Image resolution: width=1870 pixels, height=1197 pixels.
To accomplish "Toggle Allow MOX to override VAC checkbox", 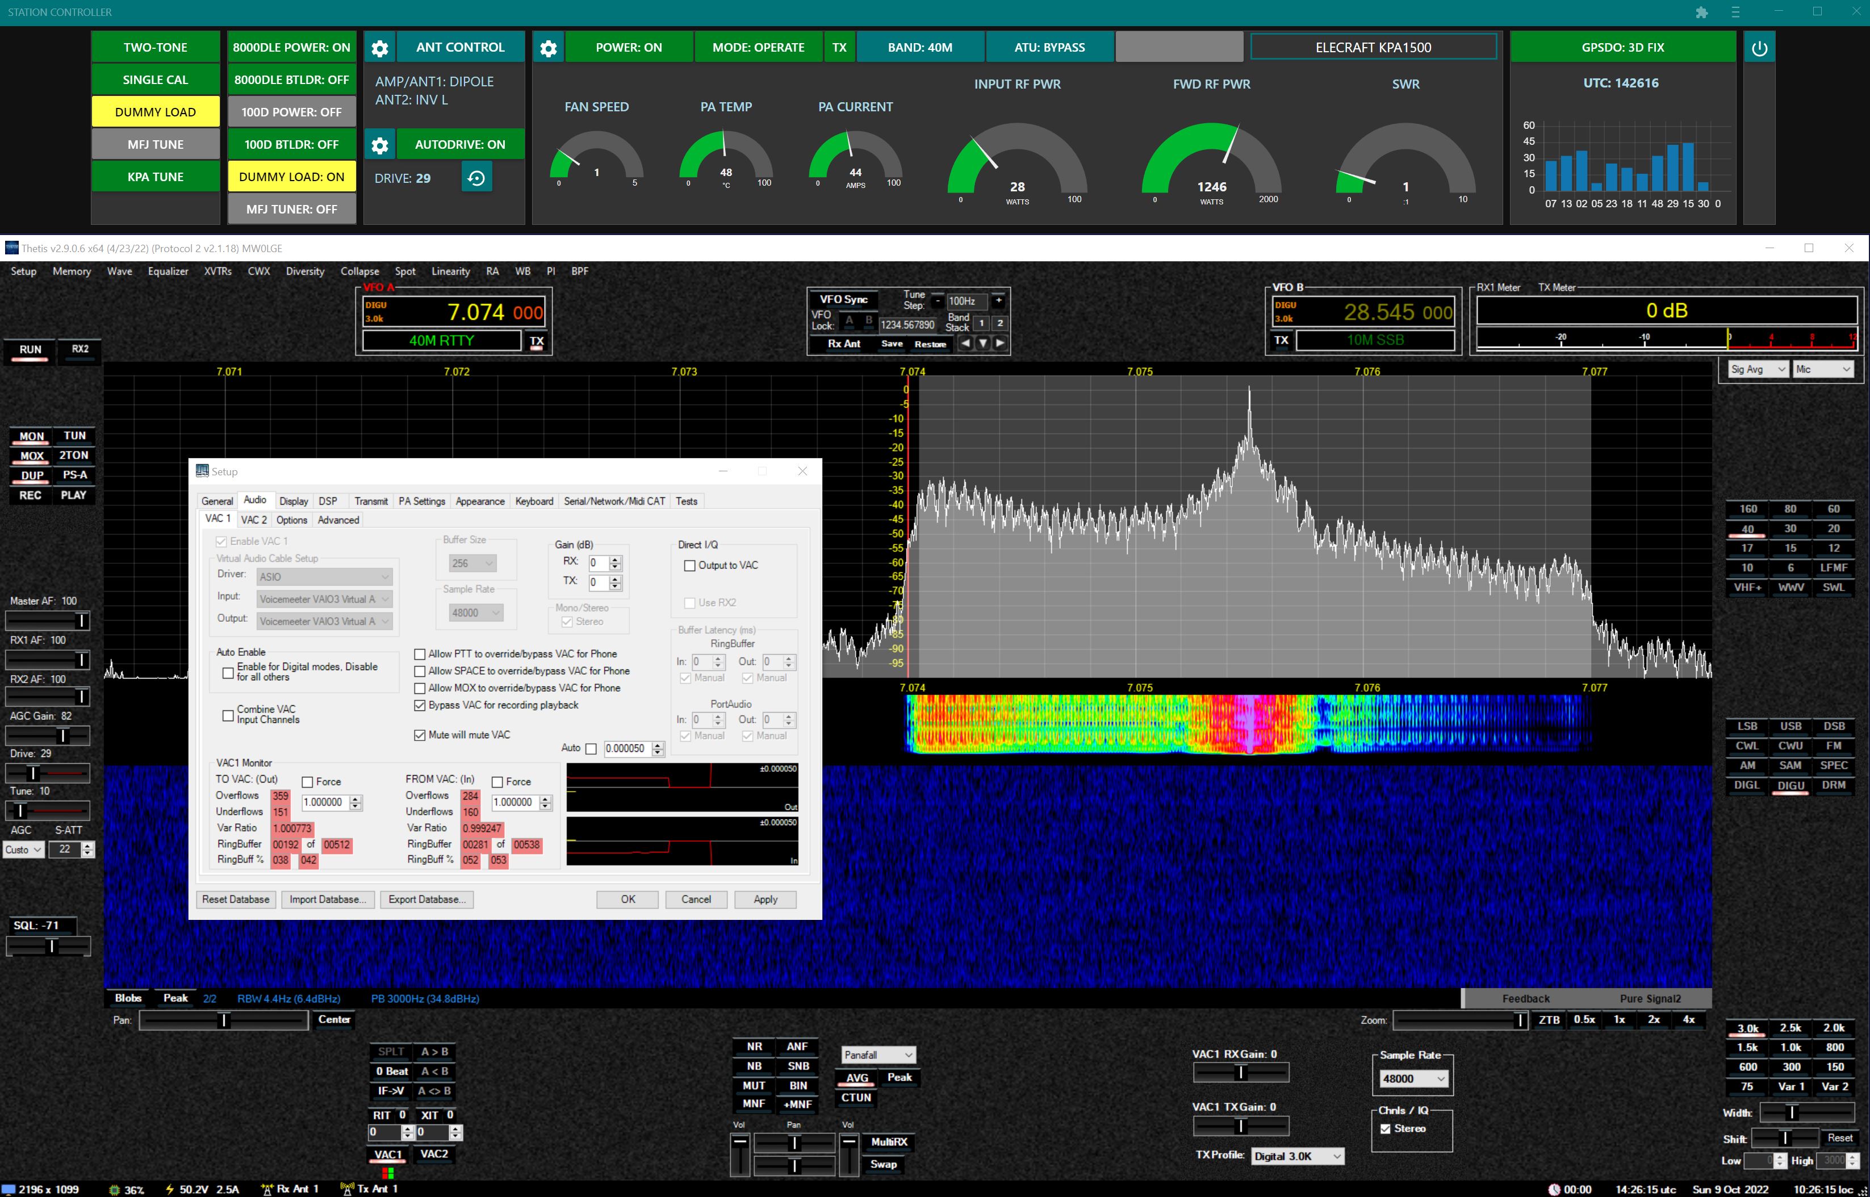I will click(x=420, y=689).
